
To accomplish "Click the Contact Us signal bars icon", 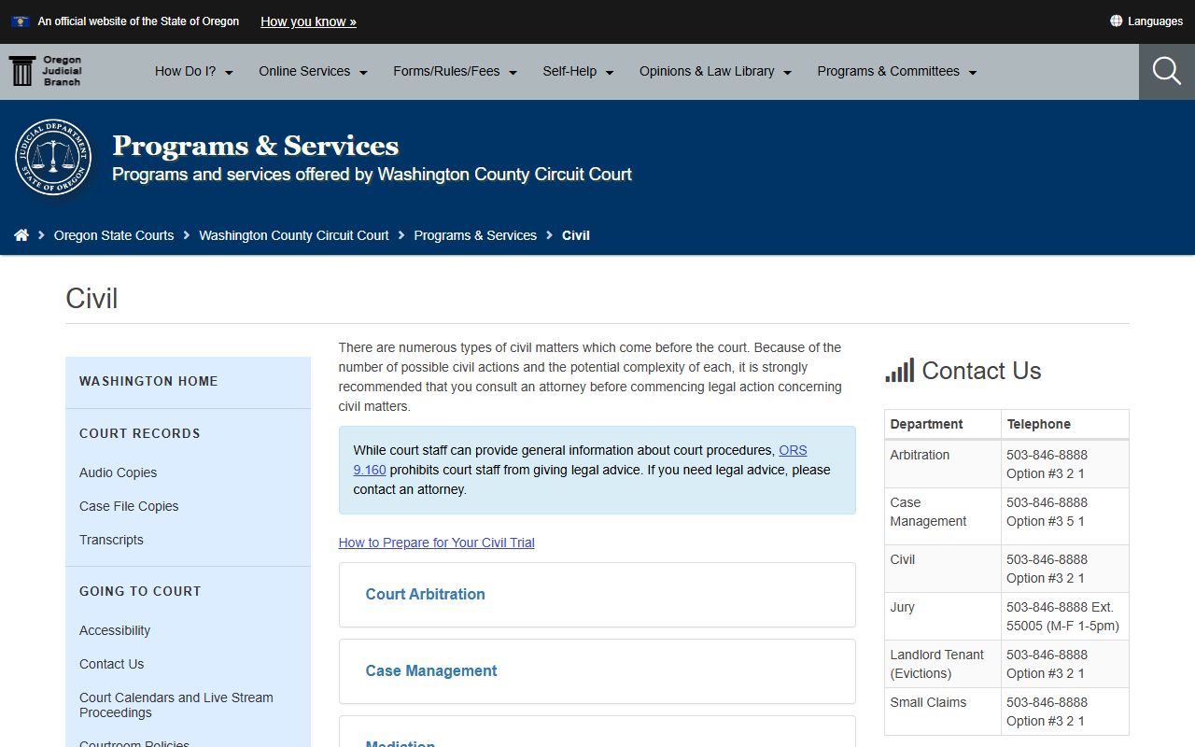I will pos(900,371).
